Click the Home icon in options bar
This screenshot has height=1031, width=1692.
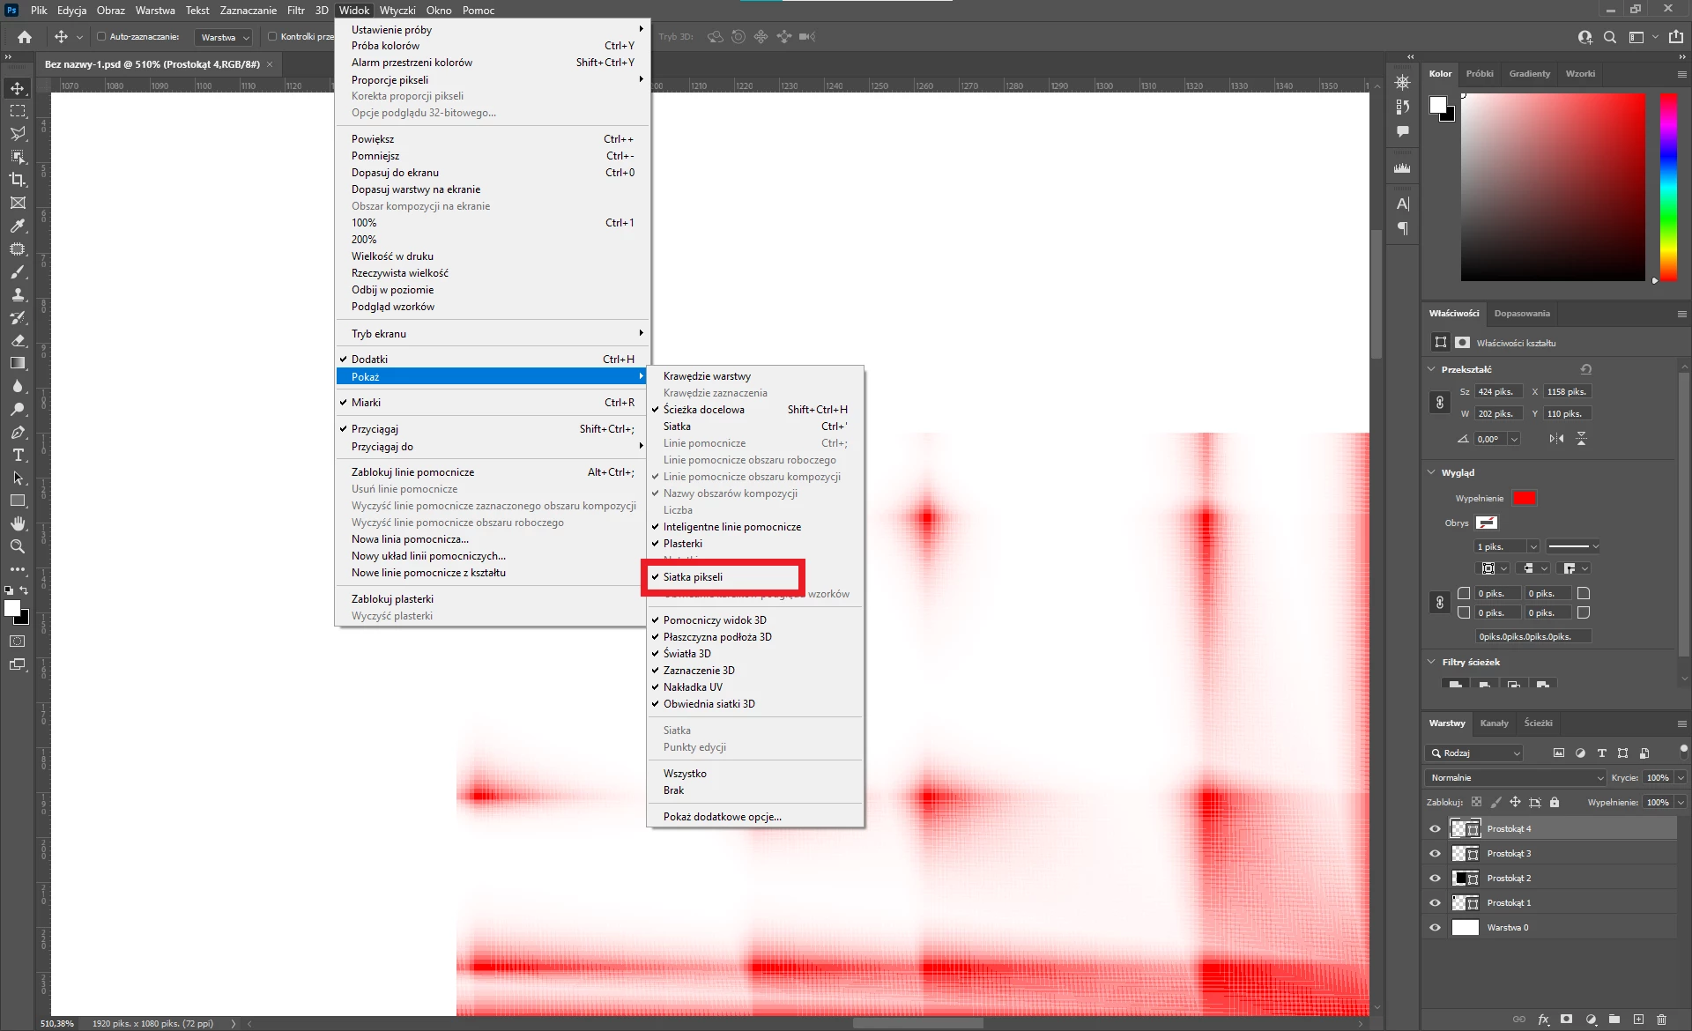click(25, 37)
